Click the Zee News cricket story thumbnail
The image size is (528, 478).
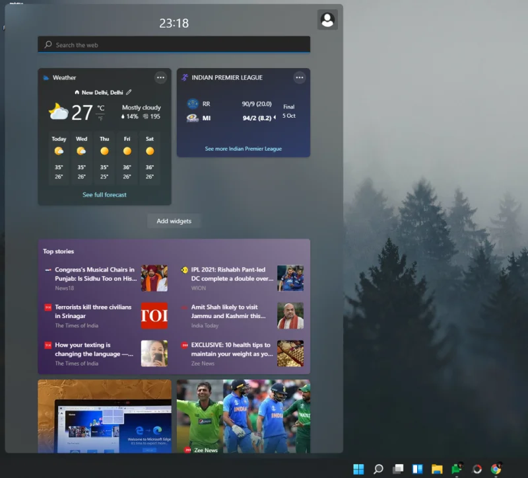point(242,415)
